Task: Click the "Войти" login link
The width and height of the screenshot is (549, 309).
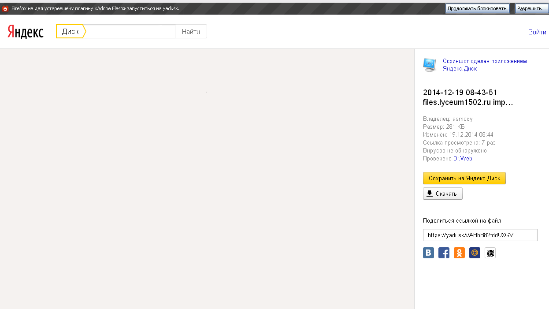Action: [537, 32]
